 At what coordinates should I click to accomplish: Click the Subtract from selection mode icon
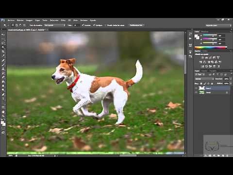(20, 25)
